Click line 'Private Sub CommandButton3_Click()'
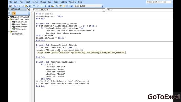Screen dimensions: 181x102 57,45
